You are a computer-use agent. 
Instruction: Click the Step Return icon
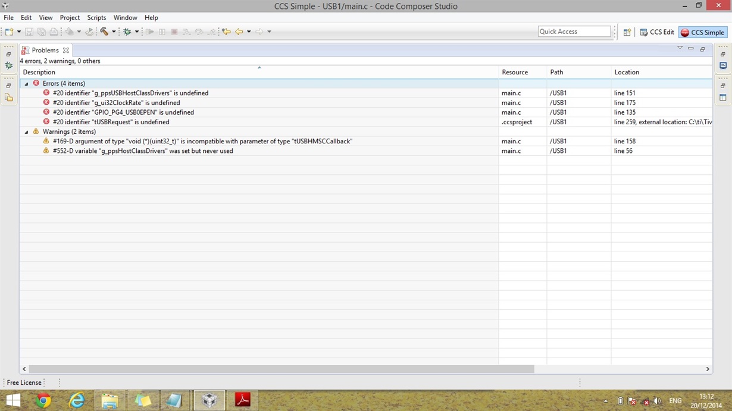(211, 32)
